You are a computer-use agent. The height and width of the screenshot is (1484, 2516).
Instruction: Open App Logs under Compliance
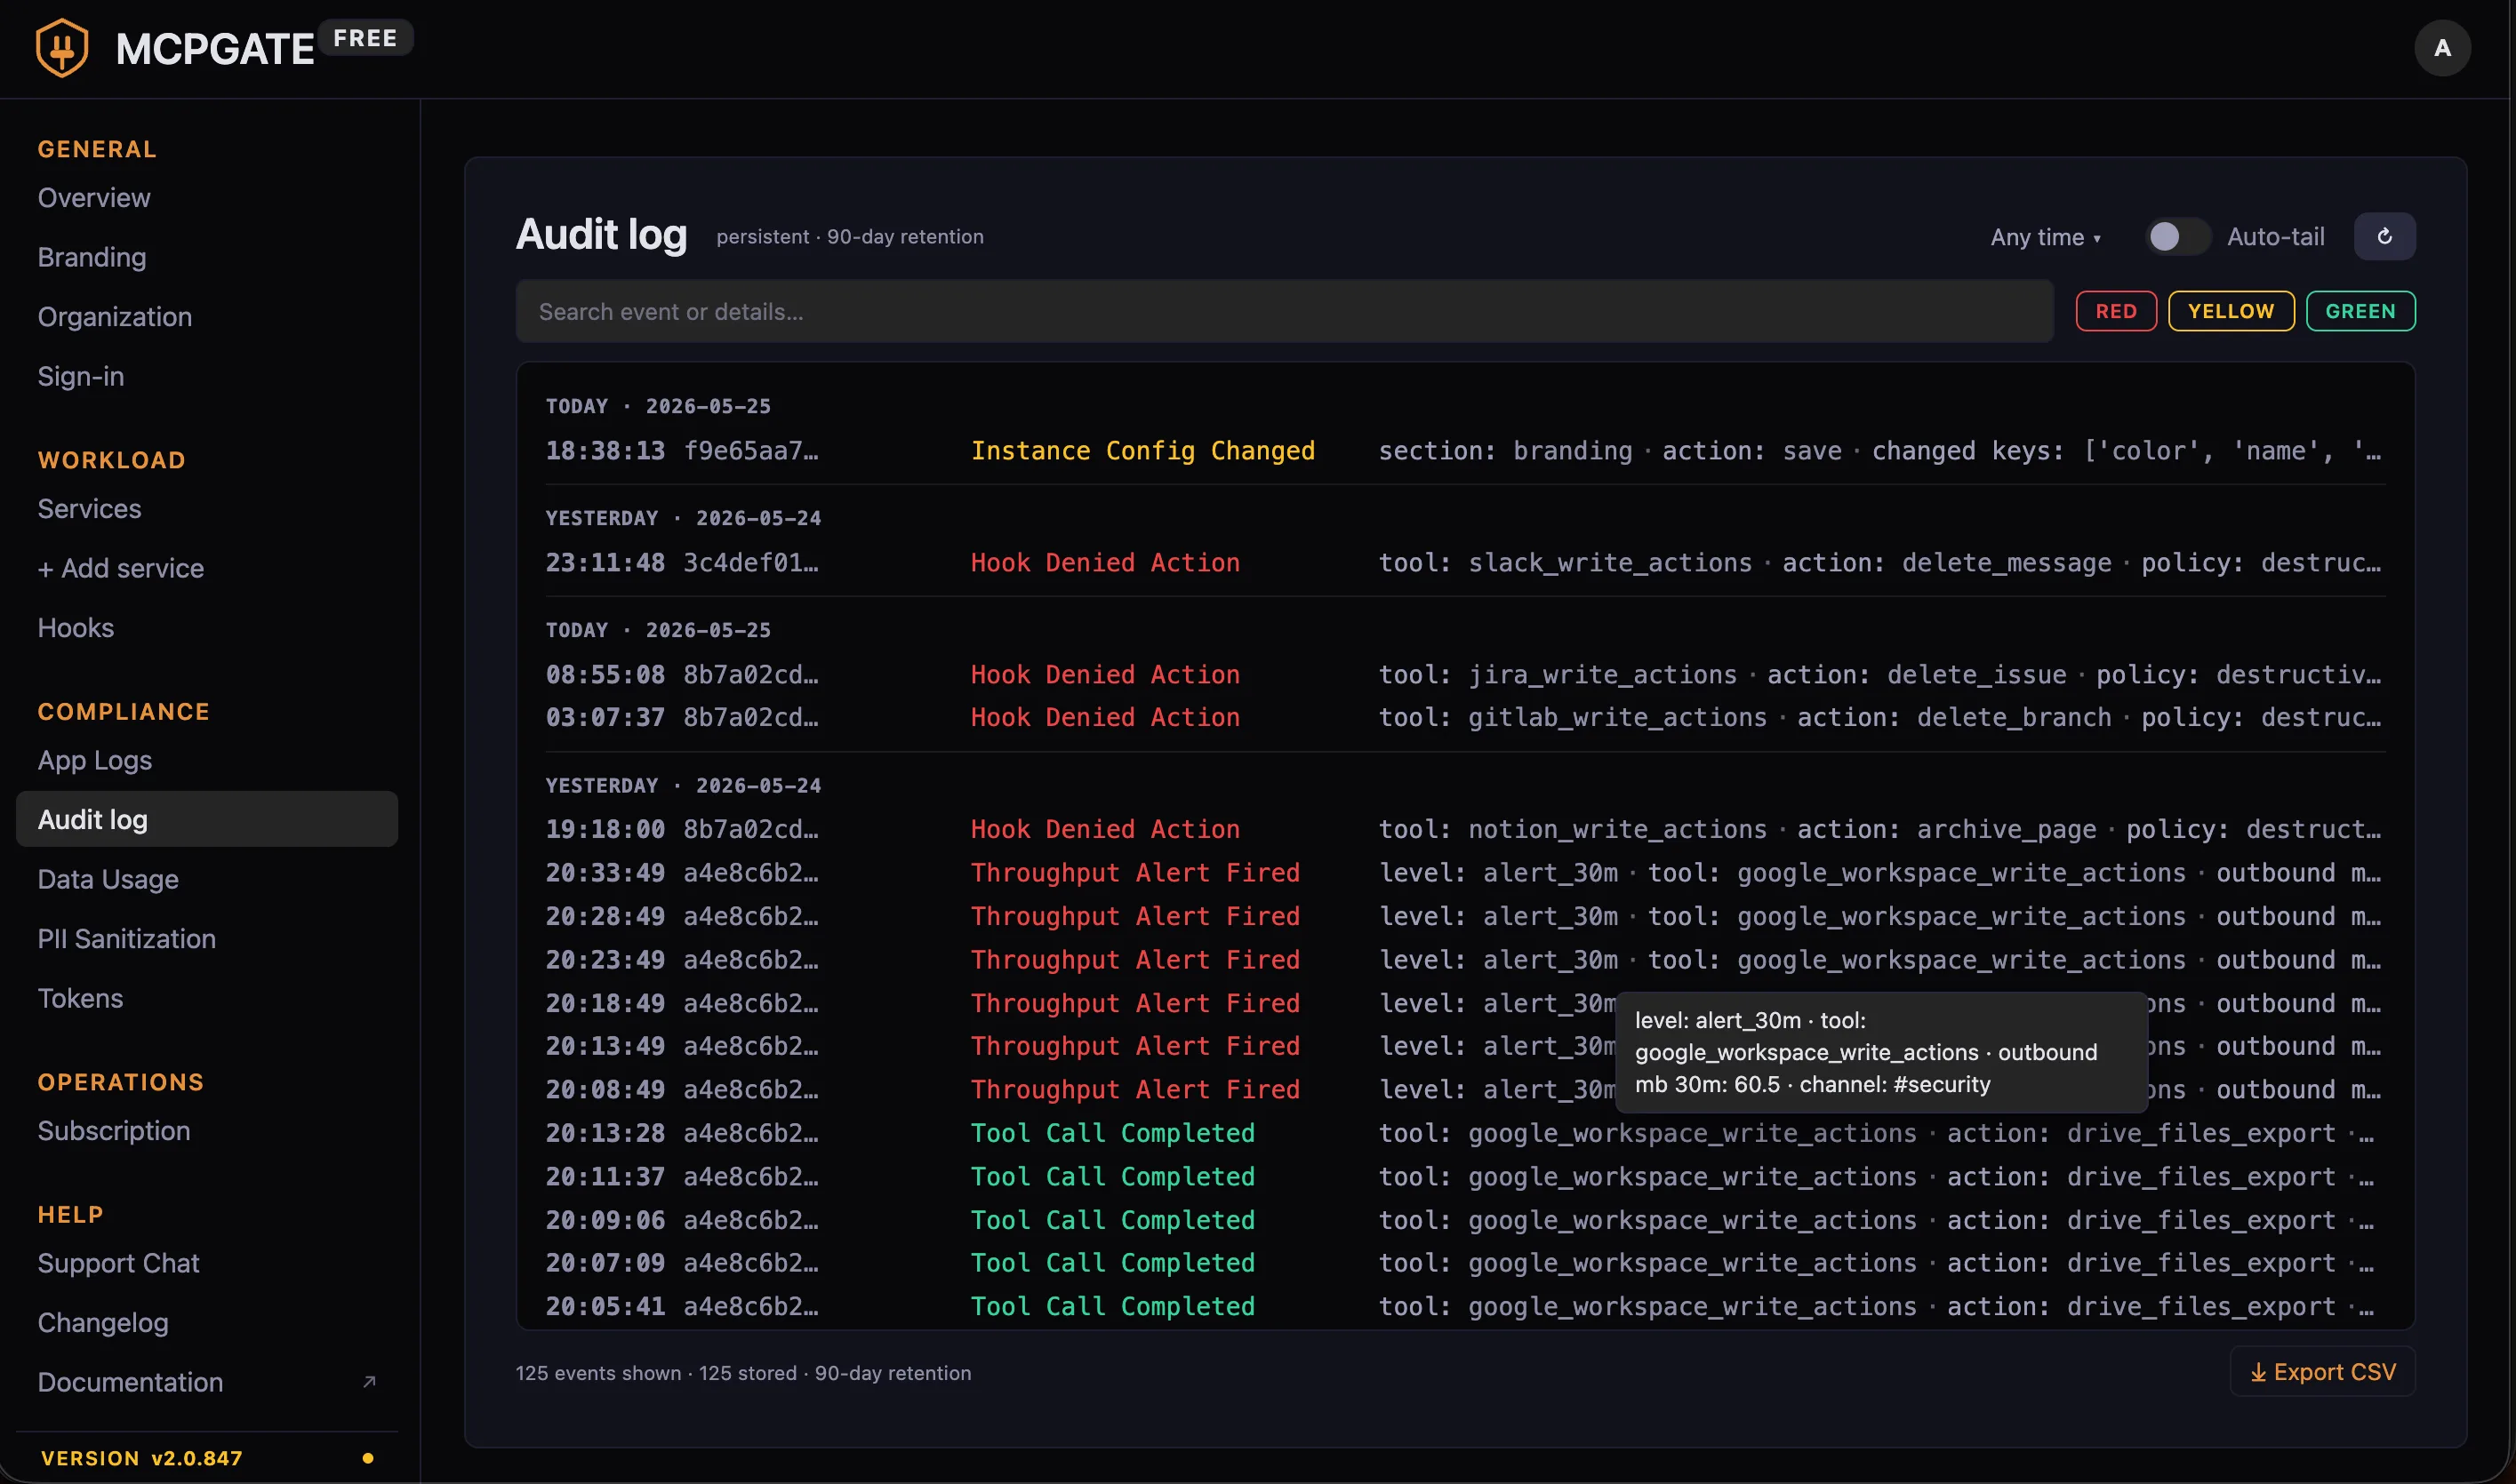(x=95, y=760)
